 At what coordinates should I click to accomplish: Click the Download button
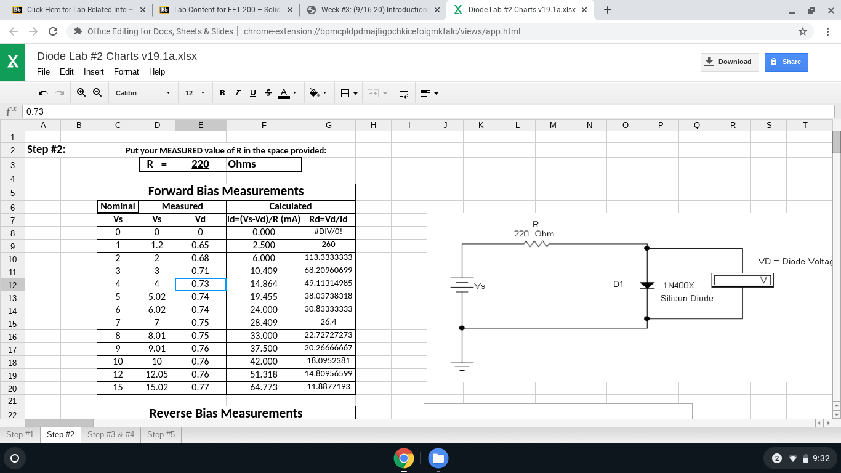click(x=730, y=62)
